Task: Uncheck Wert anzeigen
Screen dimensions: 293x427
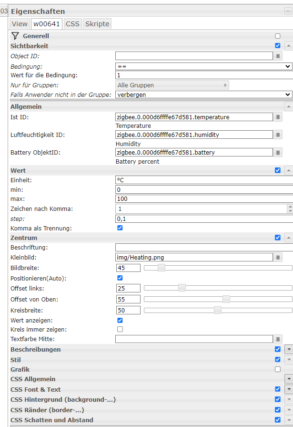Action: [x=120, y=320]
